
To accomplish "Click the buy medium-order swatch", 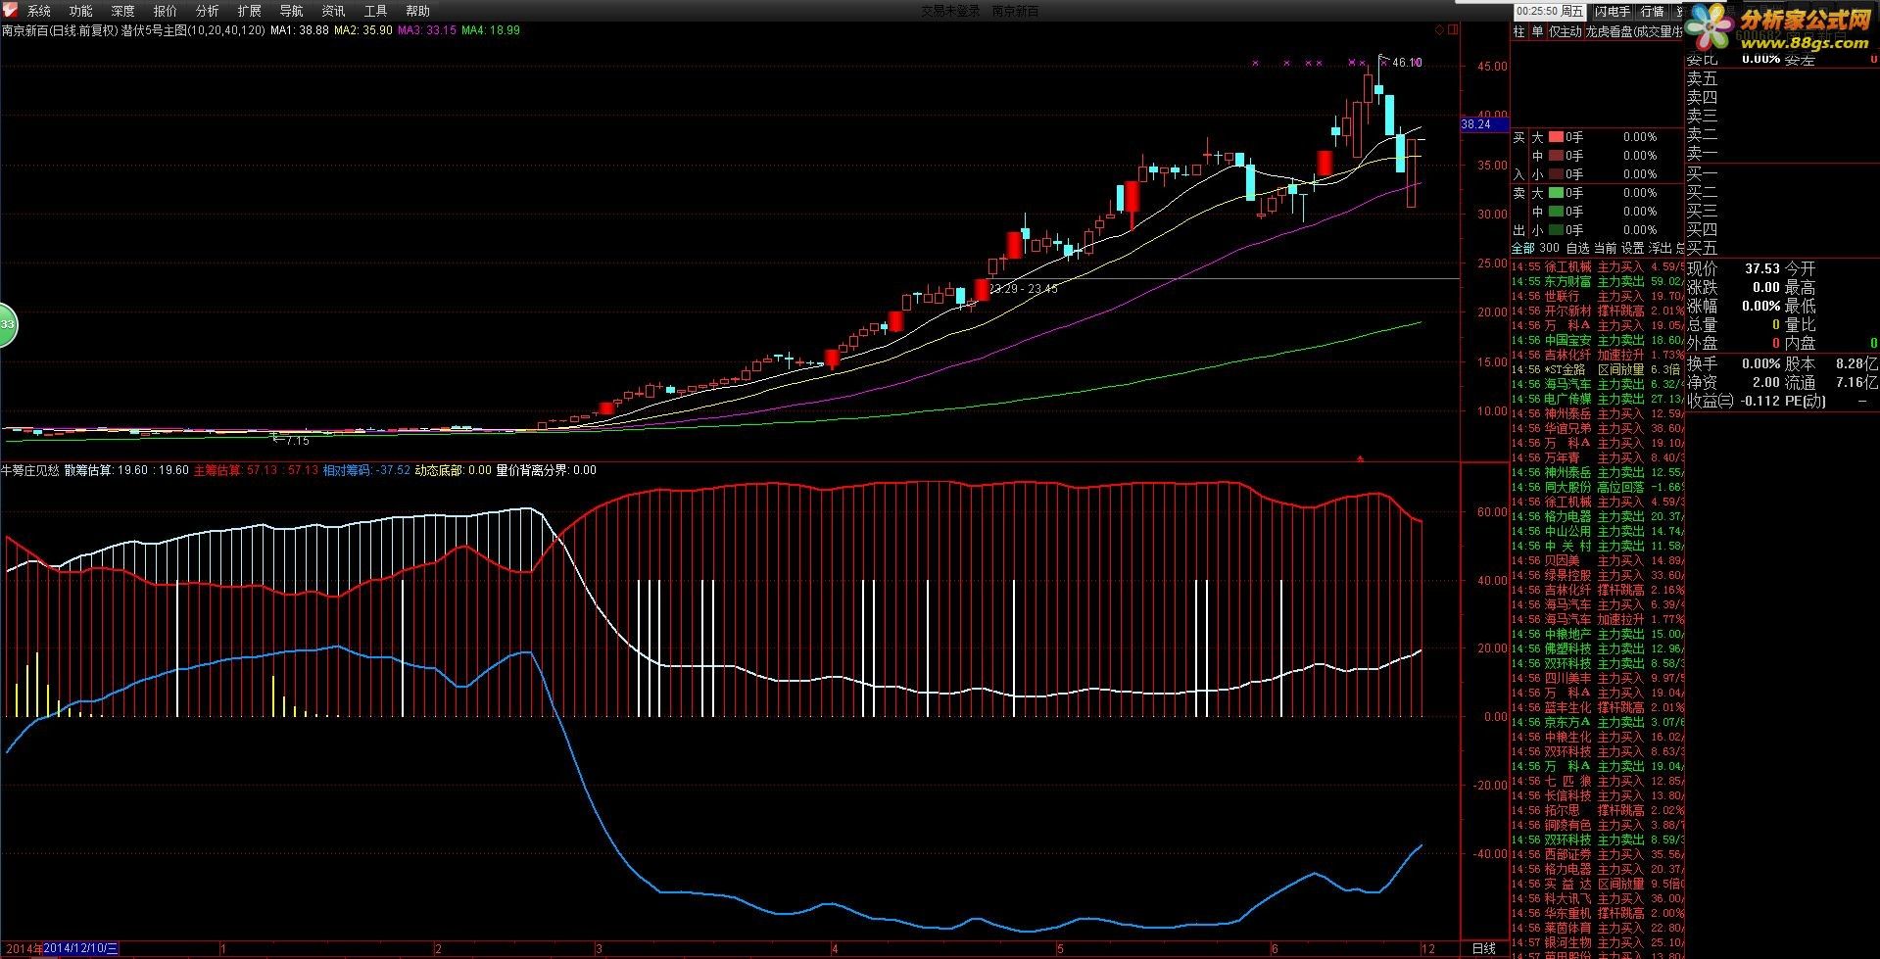I will click(x=1556, y=156).
